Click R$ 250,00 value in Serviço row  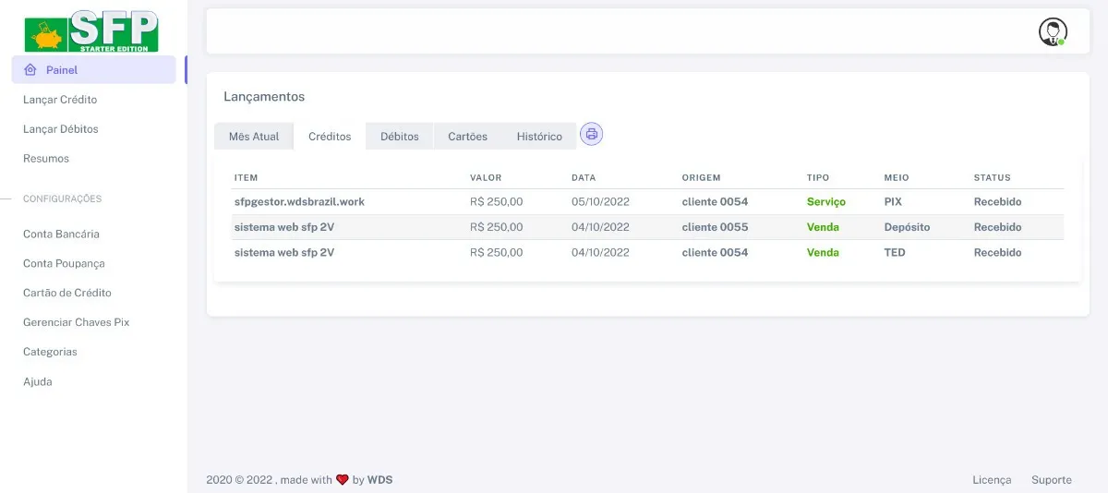(x=497, y=201)
